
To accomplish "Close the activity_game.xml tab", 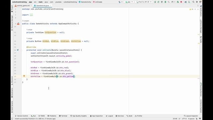I will [31, 6].
